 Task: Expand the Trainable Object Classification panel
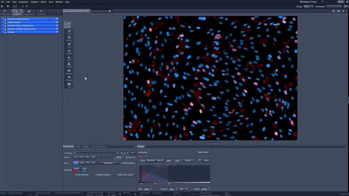coord(2,26)
